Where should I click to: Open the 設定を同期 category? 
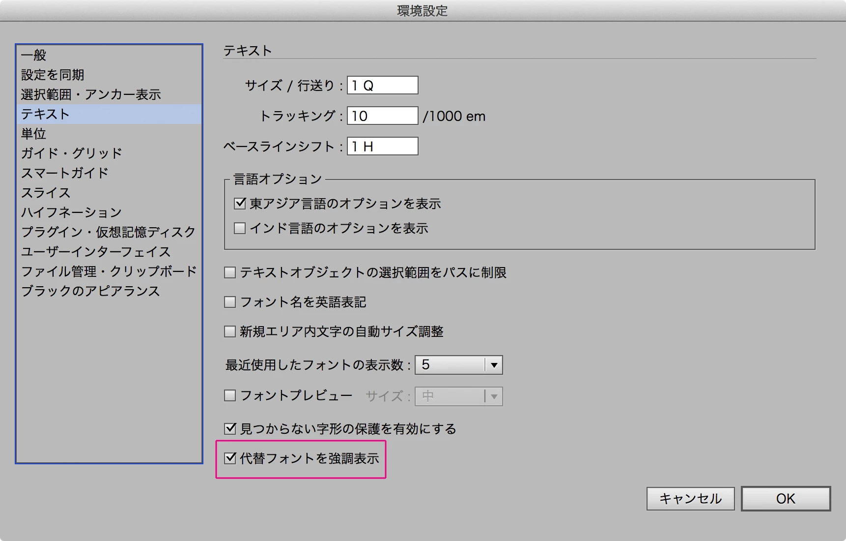pyautogui.click(x=109, y=75)
